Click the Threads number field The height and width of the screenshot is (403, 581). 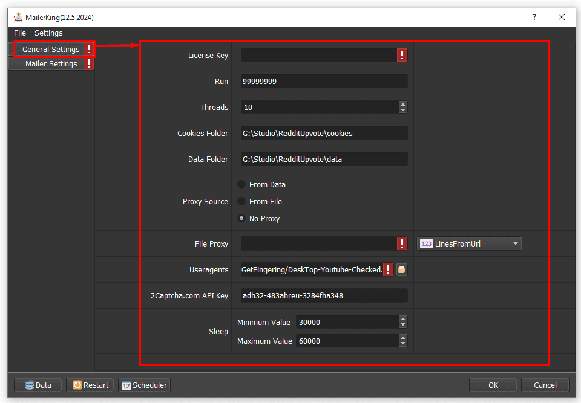tap(320, 107)
